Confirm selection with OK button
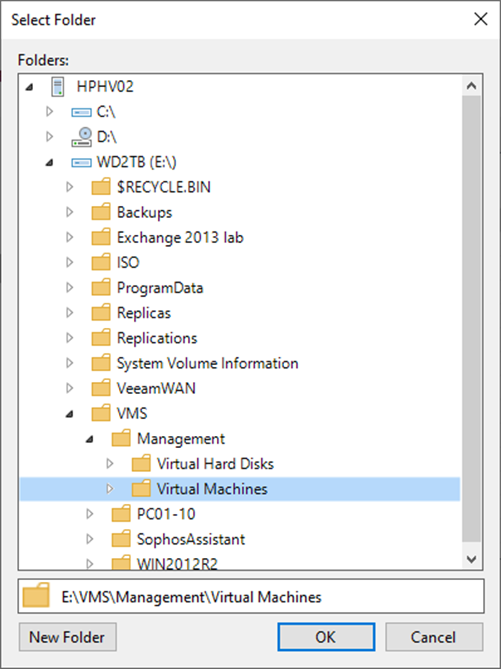 pyautogui.click(x=326, y=637)
